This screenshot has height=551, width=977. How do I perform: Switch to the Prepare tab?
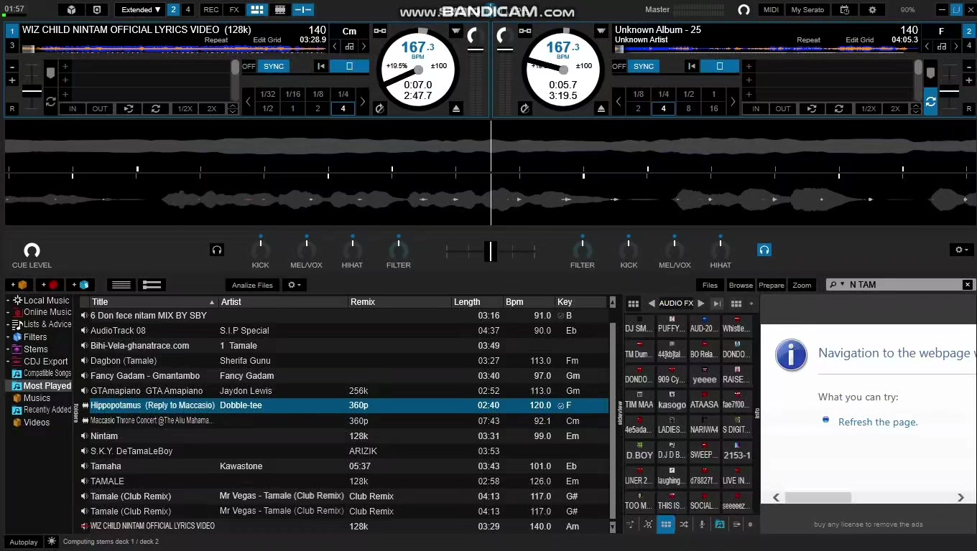(x=772, y=286)
